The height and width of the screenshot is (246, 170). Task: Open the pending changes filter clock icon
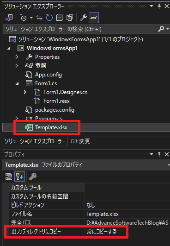point(23,18)
